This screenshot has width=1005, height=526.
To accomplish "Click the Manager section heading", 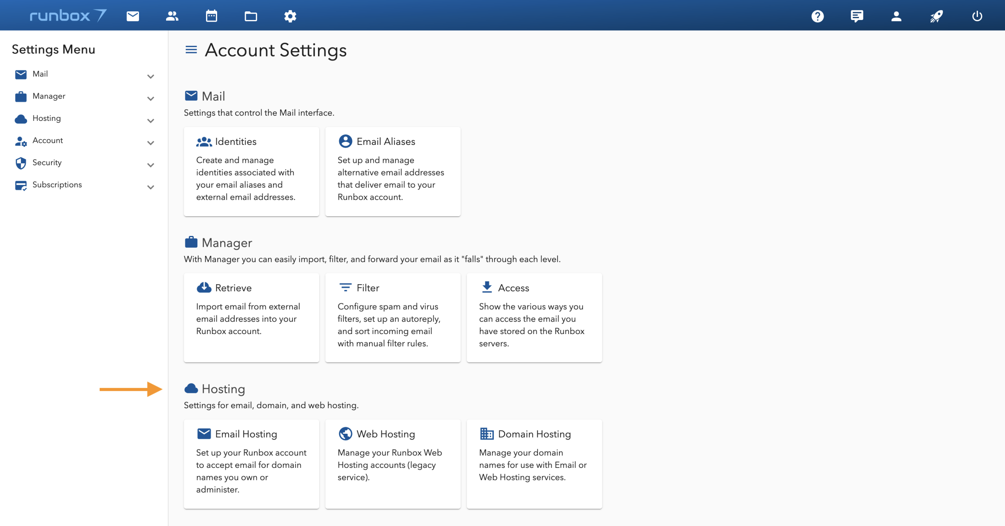I will tap(227, 243).
